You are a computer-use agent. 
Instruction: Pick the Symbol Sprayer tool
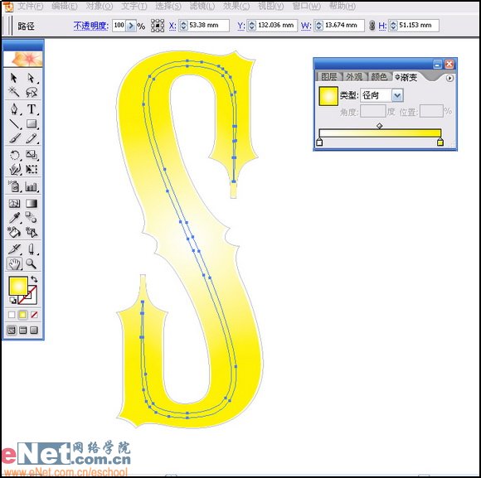(x=14, y=186)
